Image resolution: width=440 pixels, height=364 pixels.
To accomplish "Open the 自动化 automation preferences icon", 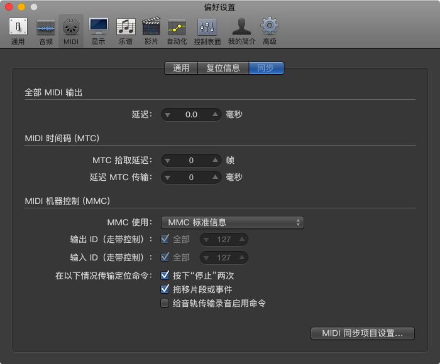I will click(x=177, y=31).
